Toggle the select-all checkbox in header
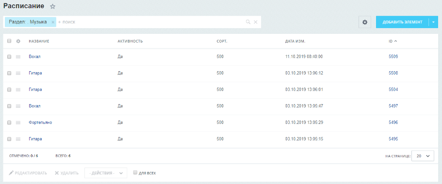Viewport: 442px width, 184px height. [x=9, y=41]
